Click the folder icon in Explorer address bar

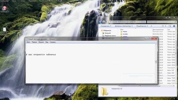coord(109,22)
